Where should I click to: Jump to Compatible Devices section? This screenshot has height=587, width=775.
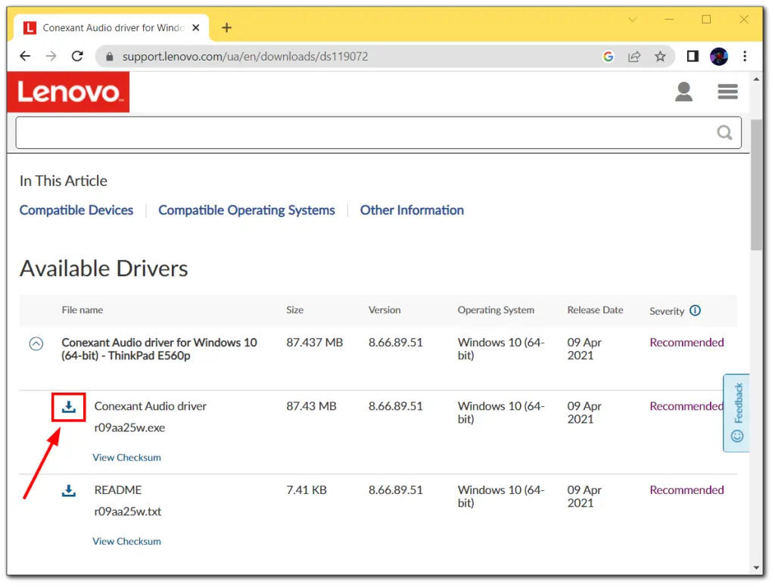[x=76, y=210]
